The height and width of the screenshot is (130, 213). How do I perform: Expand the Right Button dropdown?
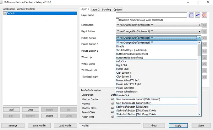(x=199, y=32)
